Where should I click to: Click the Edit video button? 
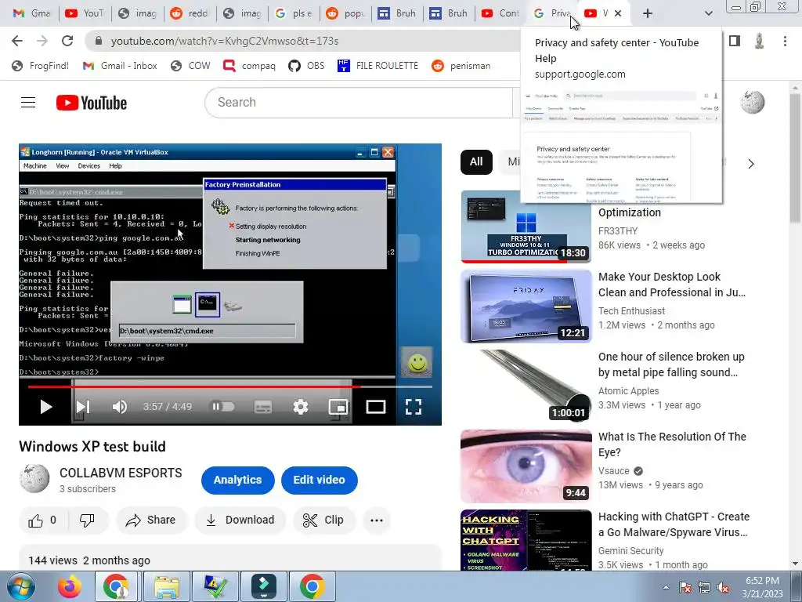pyautogui.click(x=320, y=481)
